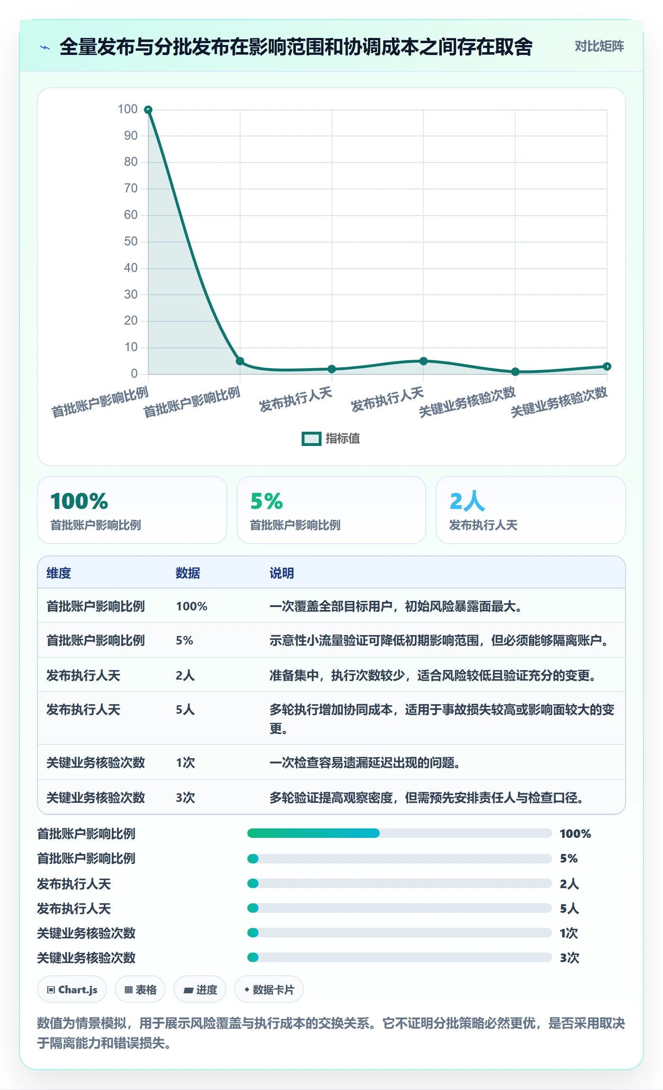Click the y-axis label 70
The image size is (663, 1090).
tap(131, 188)
